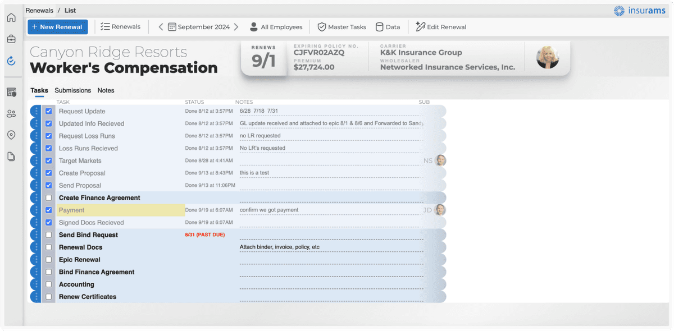Click K&K Insurance Group carrier

[421, 52]
